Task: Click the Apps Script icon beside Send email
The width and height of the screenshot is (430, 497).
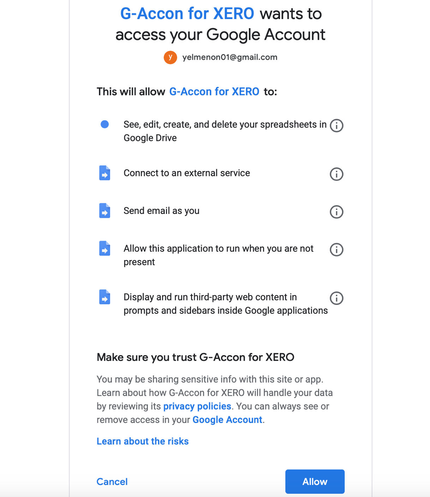Action: pos(104,211)
